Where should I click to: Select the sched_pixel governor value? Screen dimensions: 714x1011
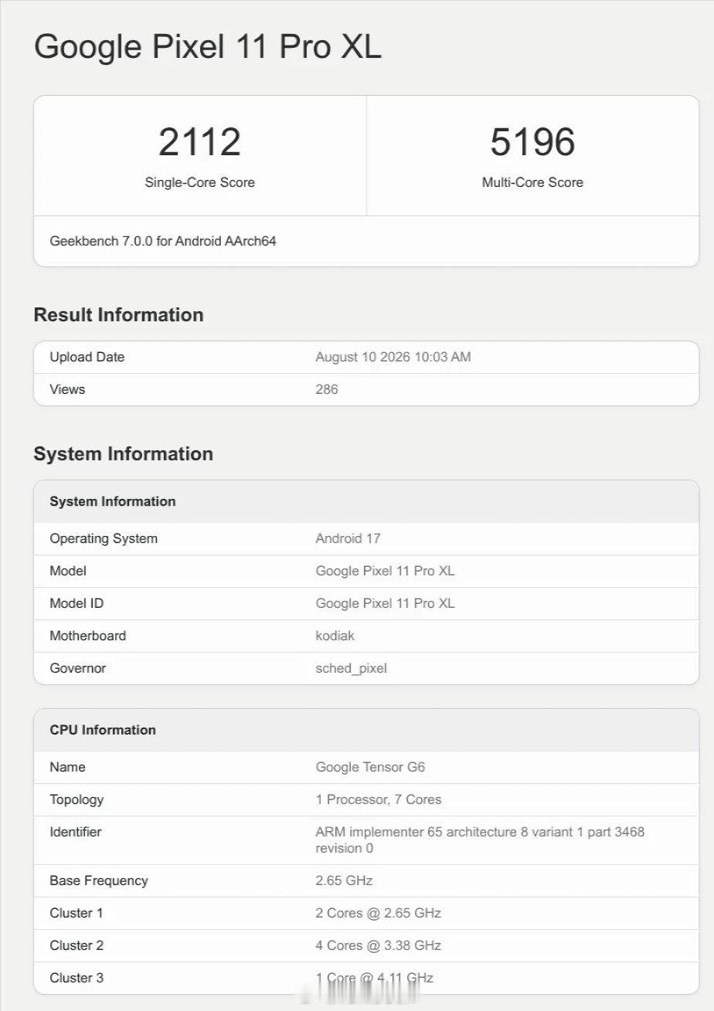click(x=352, y=668)
